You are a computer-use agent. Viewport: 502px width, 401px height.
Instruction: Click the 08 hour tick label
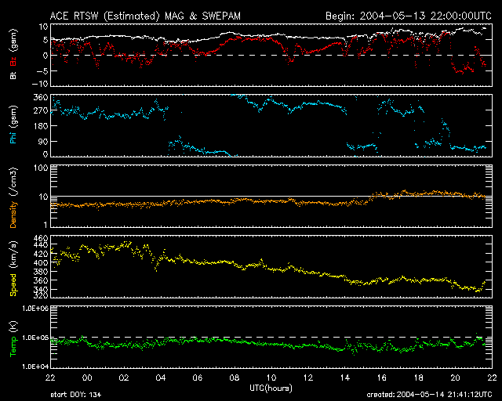tap(235, 378)
